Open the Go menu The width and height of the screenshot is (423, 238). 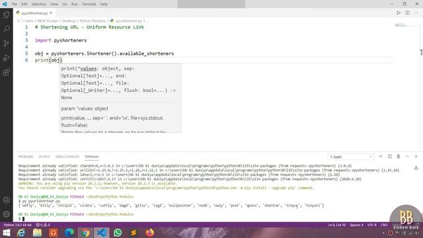[x=65, y=4]
